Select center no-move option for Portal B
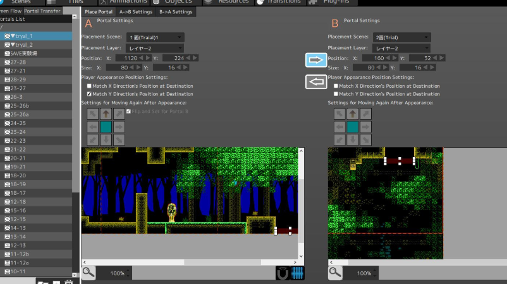This screenshot has height=284, width=507. click(353, 127)
